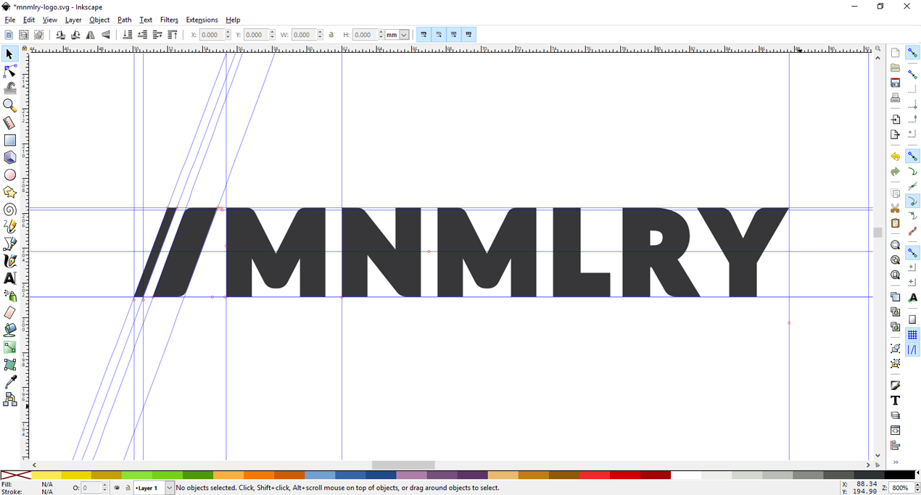This screenshot has width=921, height=495.
Task: Choose the Paint Bucket fill tool
Action: [x=9, y=330]
